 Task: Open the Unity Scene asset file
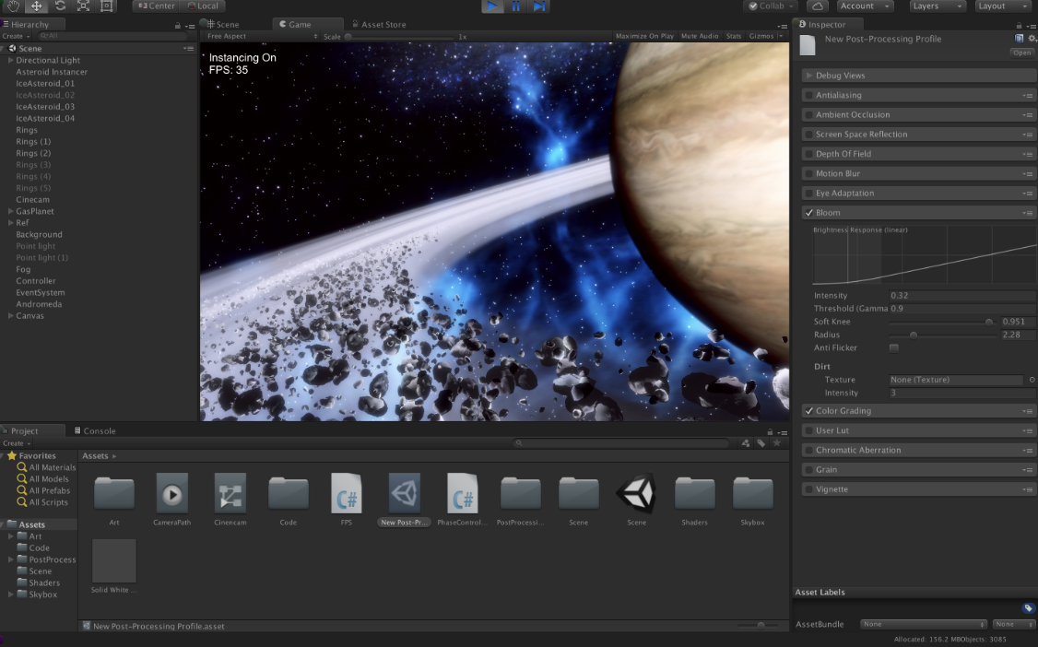[636, 494]
